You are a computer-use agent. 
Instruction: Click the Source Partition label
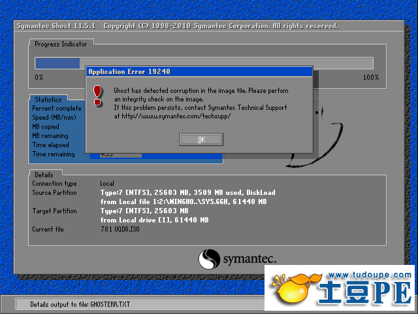tap(54, 192)
